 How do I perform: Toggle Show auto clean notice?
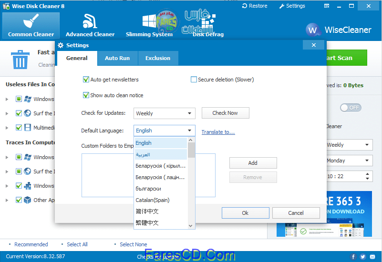point(86,95)
